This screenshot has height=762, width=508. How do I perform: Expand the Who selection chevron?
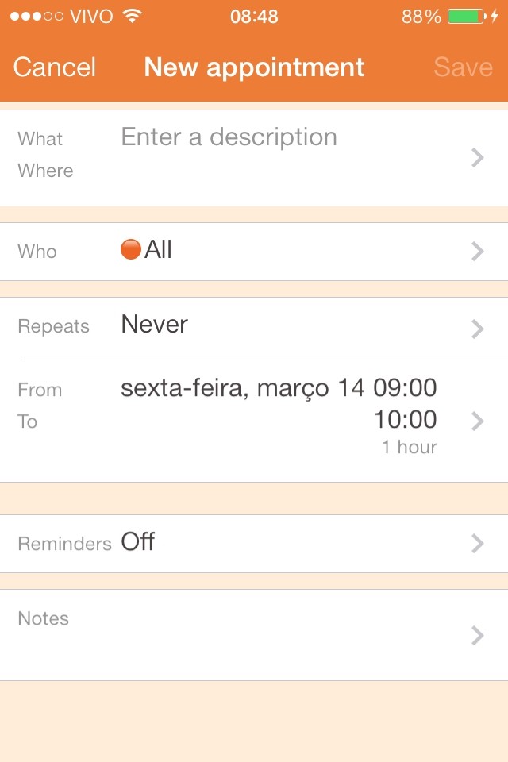(477, 252)
